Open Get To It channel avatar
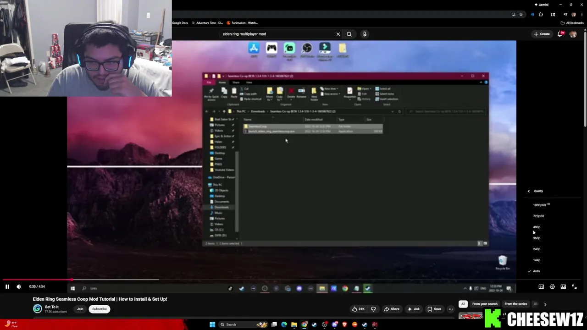 point(37,309)
